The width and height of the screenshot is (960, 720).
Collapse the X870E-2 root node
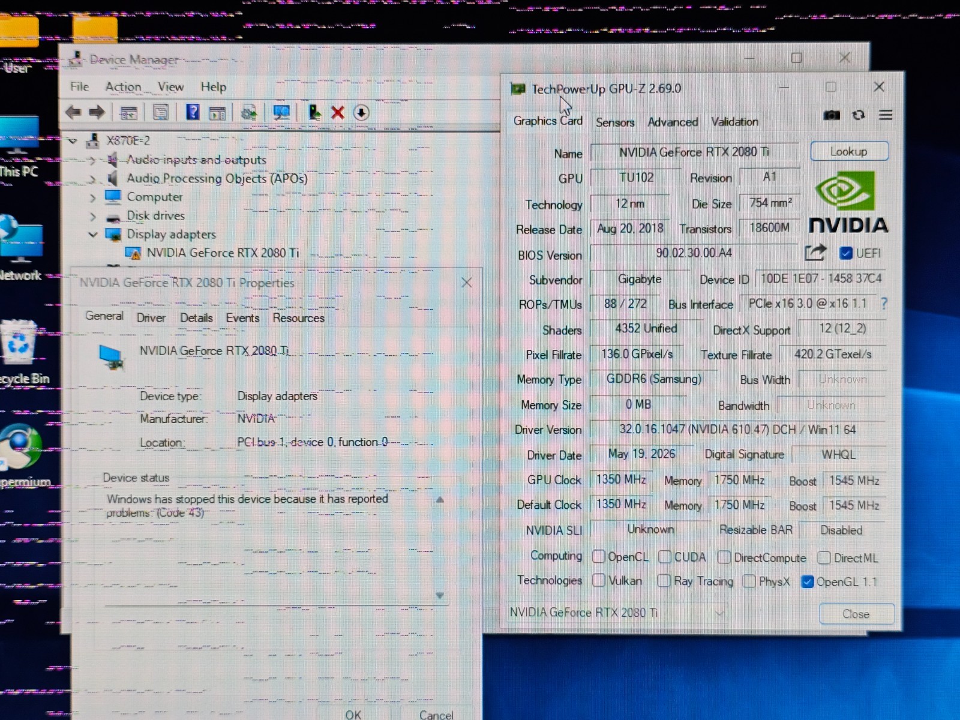73,141
